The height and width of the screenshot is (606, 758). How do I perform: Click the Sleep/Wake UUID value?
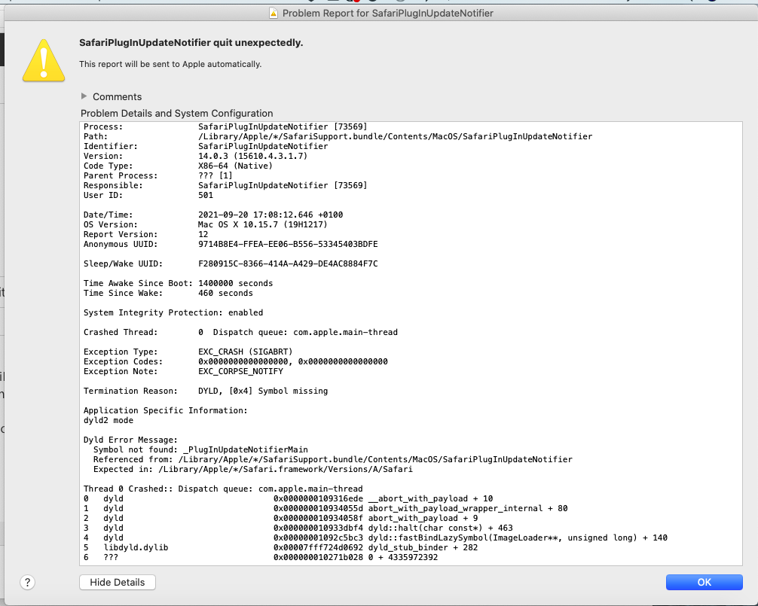[288, 263]
